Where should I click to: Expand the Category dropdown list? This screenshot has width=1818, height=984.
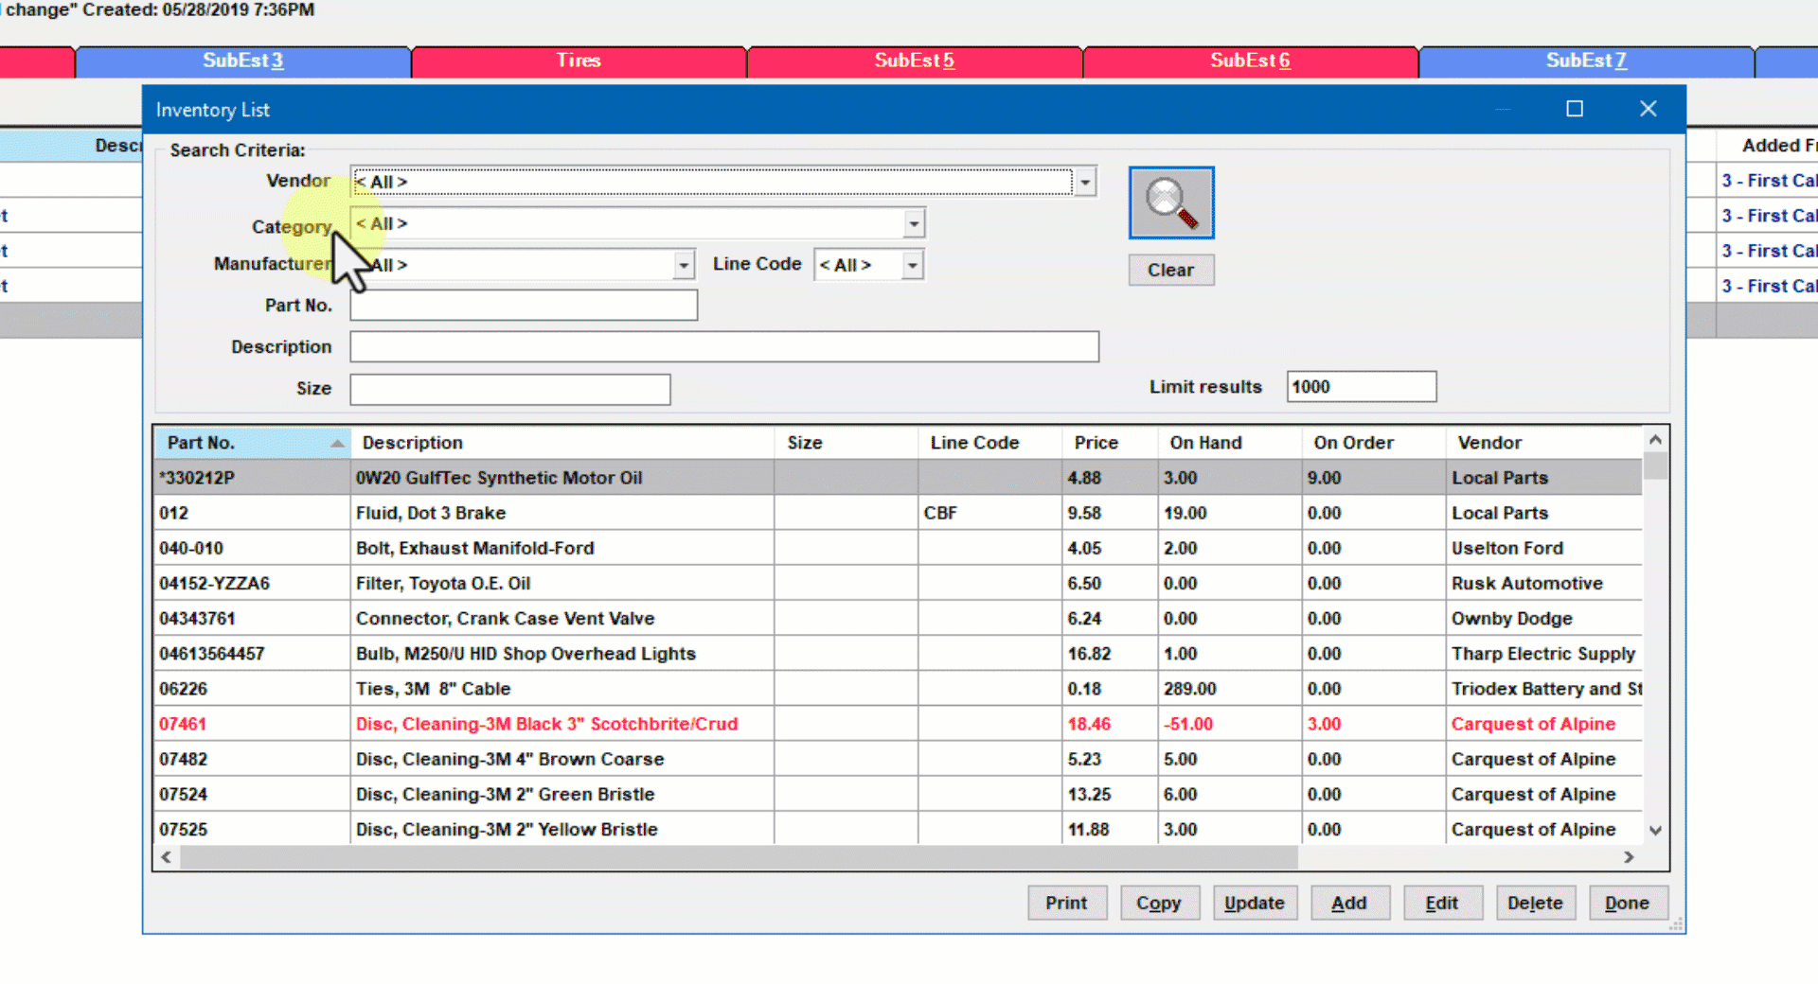coord(913,224)
